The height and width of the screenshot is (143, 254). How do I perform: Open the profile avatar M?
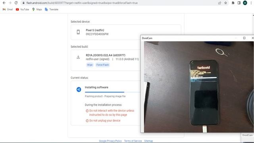point(245,3)
